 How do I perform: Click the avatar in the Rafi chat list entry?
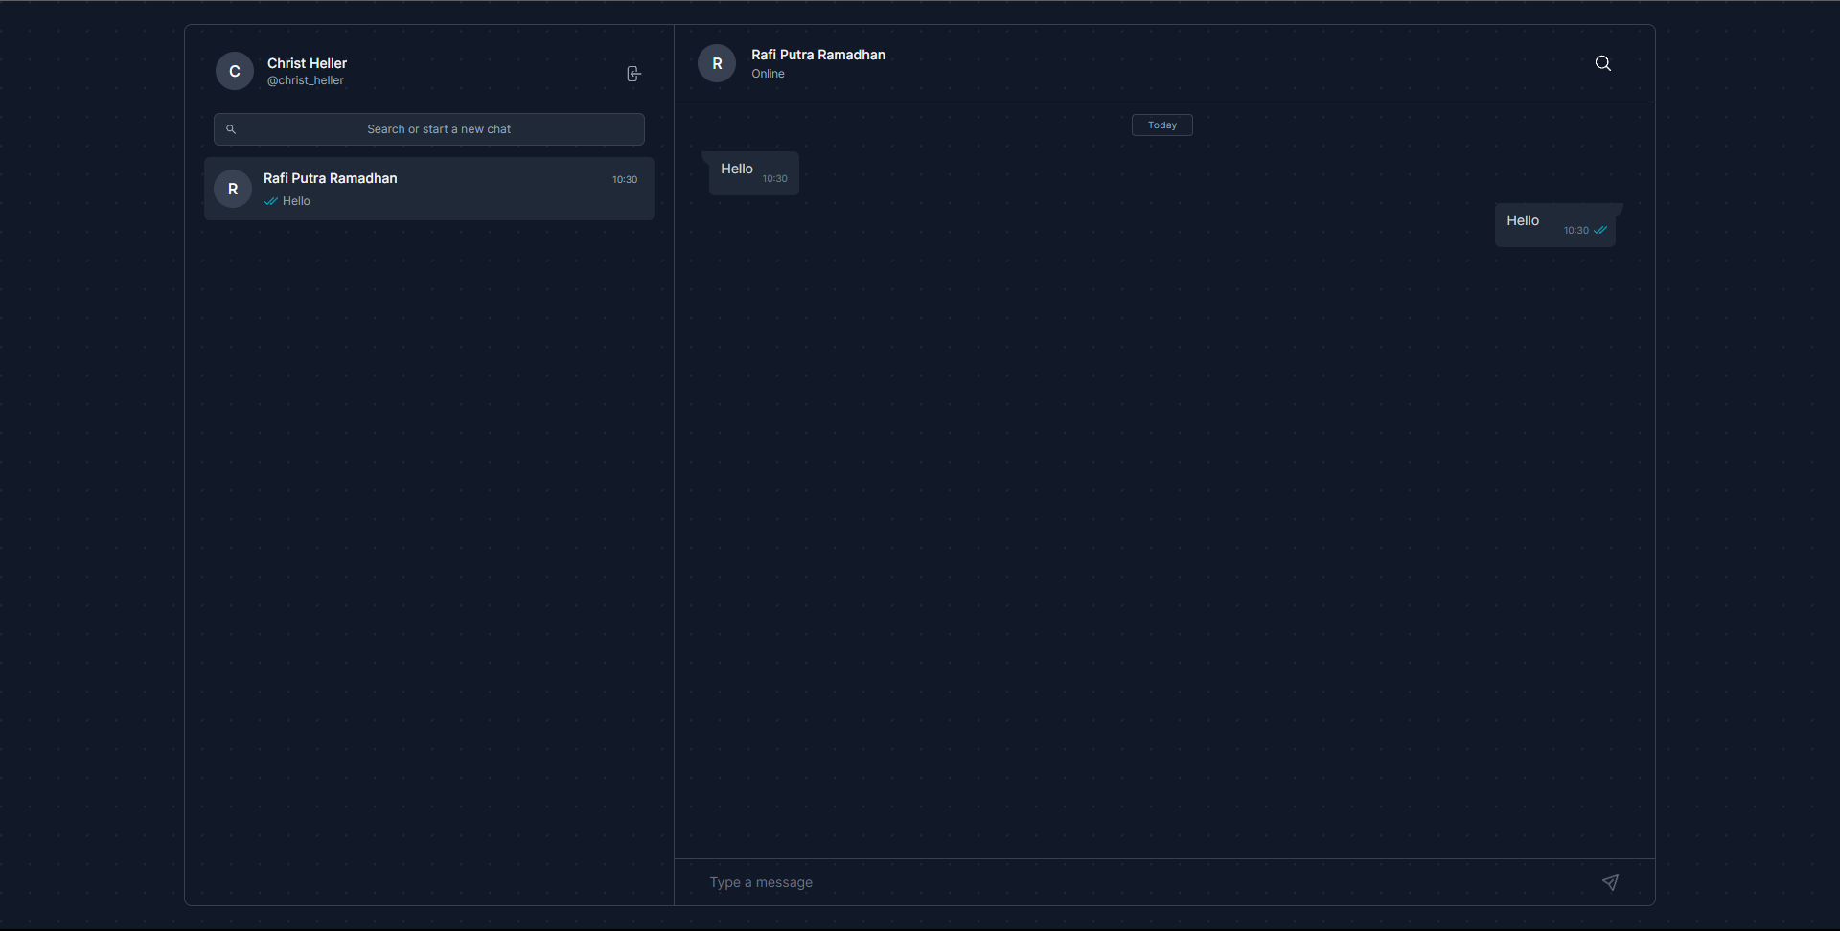click(x=233, y=189)
